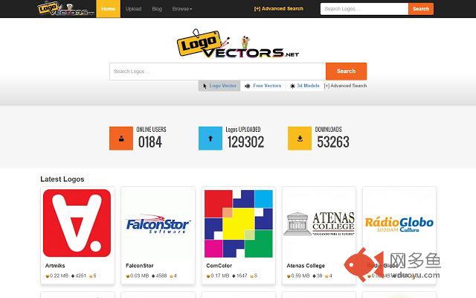Viewport: 476px width, 298px height.
Task: Select the Logo Vector search tab
Action: 219,86
